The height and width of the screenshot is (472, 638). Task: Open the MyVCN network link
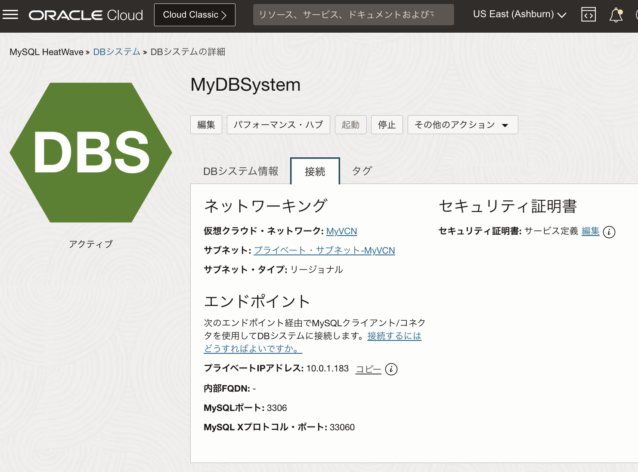coord(342,231)
